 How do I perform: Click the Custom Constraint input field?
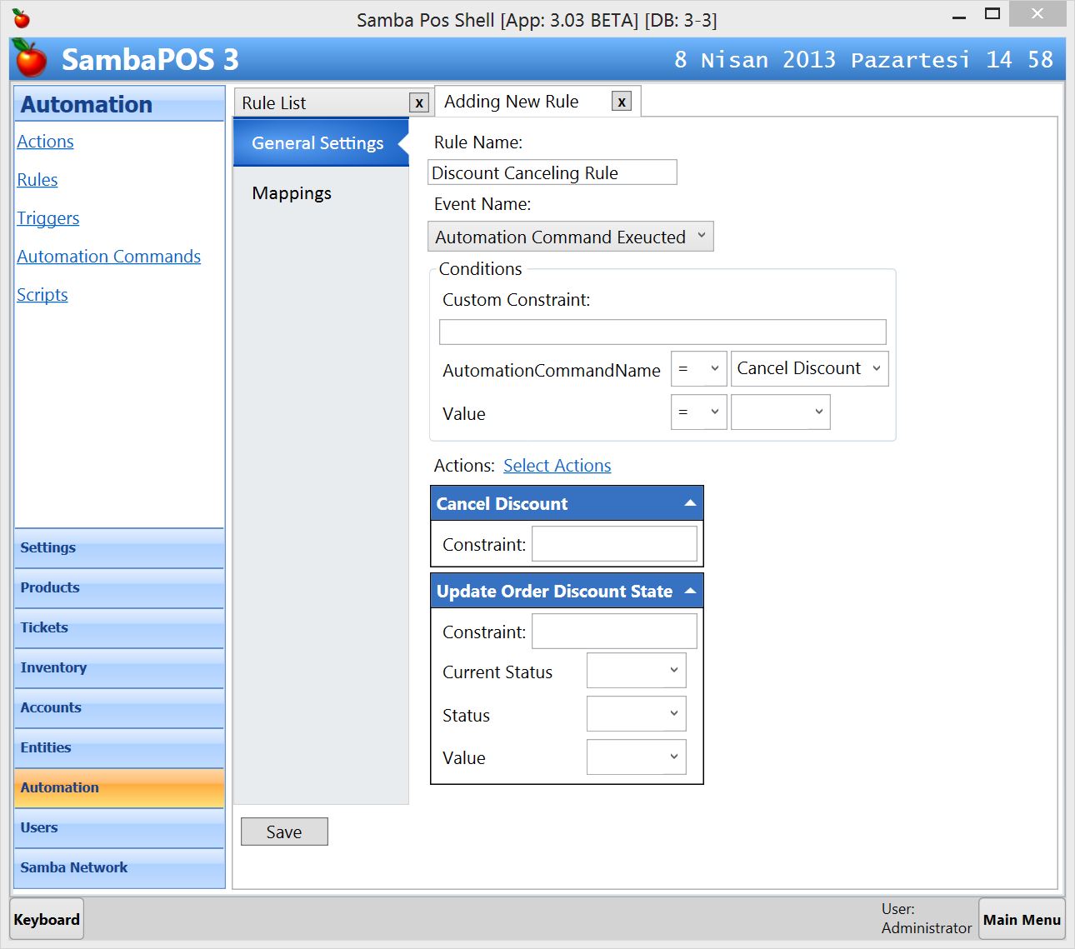(662, 332)
